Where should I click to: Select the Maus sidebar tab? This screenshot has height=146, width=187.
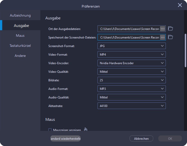20,35
